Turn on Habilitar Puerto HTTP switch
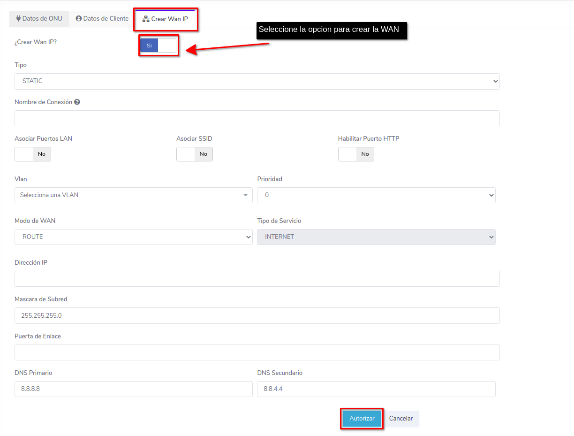The width and height of the screenshot is (574, 436). pos(356,154)
